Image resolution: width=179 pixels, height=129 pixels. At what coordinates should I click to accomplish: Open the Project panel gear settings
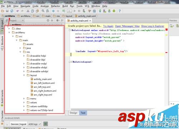coord(58,20)
